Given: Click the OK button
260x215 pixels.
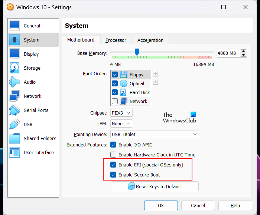Looking at the screenshot, I should 161,205.
